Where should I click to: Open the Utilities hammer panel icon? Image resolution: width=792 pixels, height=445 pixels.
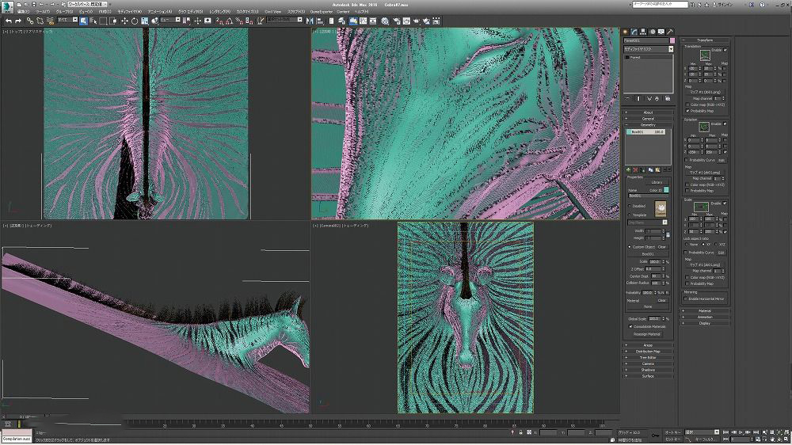[x=670, y=32]
